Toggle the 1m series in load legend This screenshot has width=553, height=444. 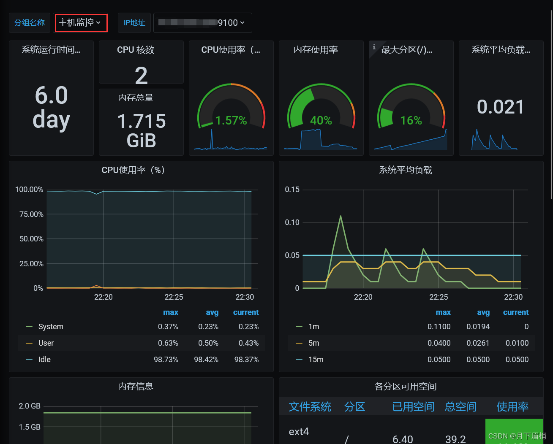(x=314, y=327)
